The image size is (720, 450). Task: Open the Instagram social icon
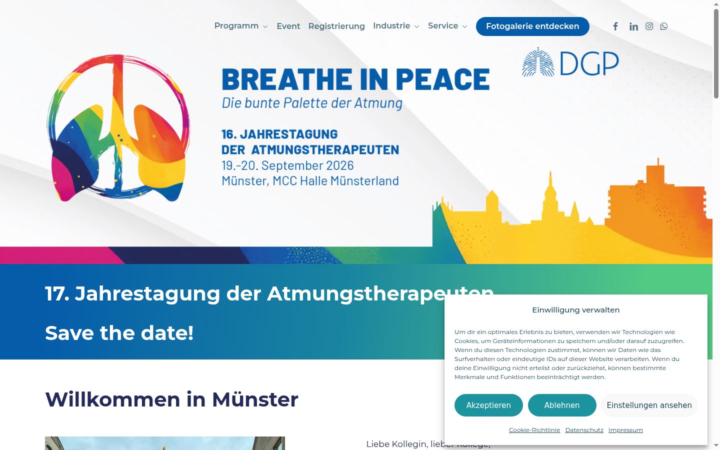[x=649, y=26]
